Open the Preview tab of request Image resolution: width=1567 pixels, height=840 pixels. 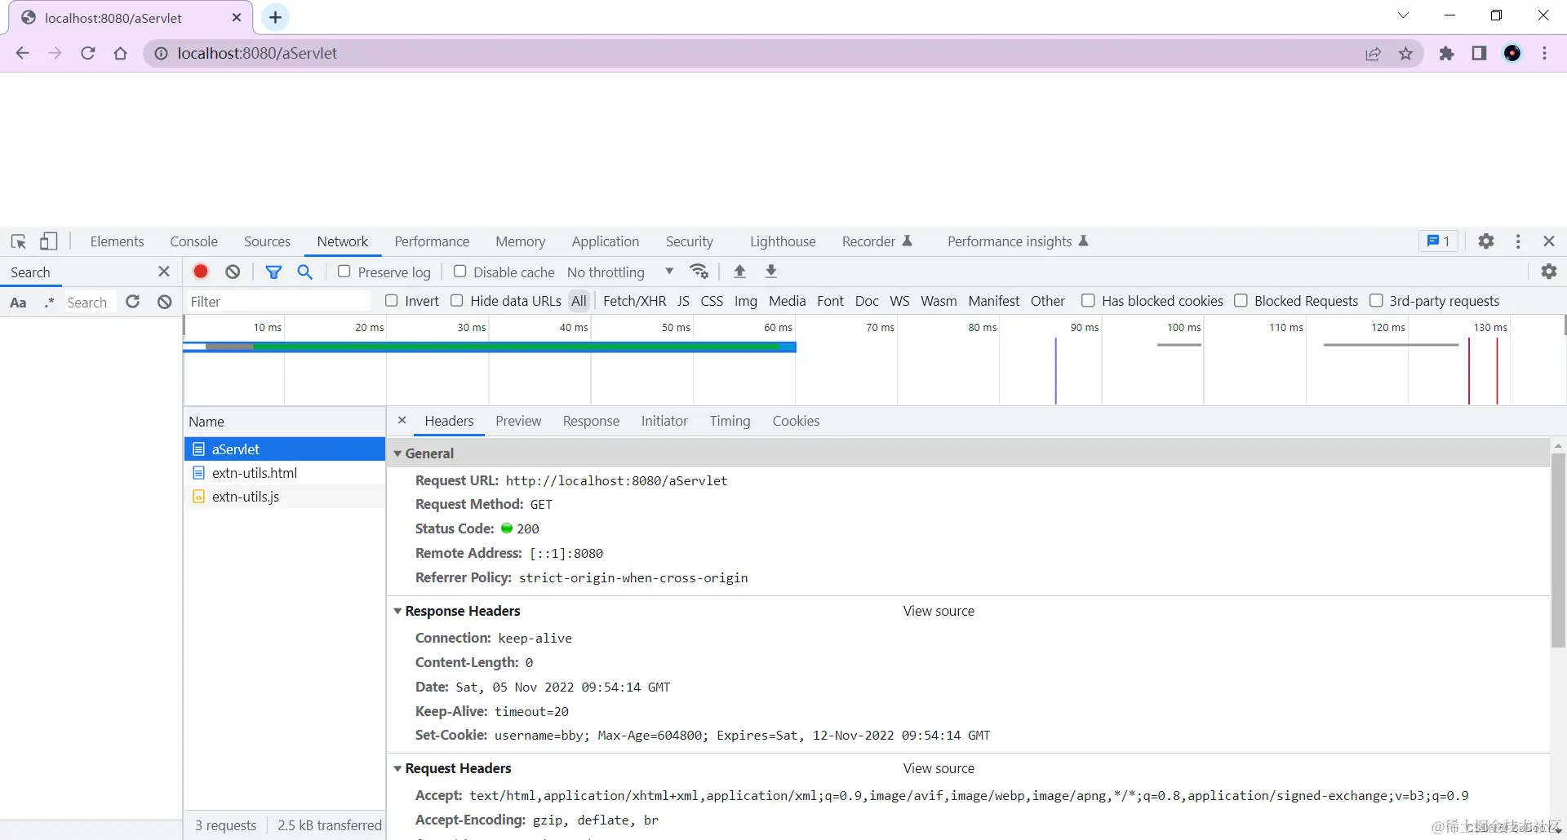(x=518, y=421)
